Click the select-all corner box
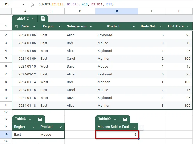Viewport: 193px width, 144px height. [x=6, y=11]
